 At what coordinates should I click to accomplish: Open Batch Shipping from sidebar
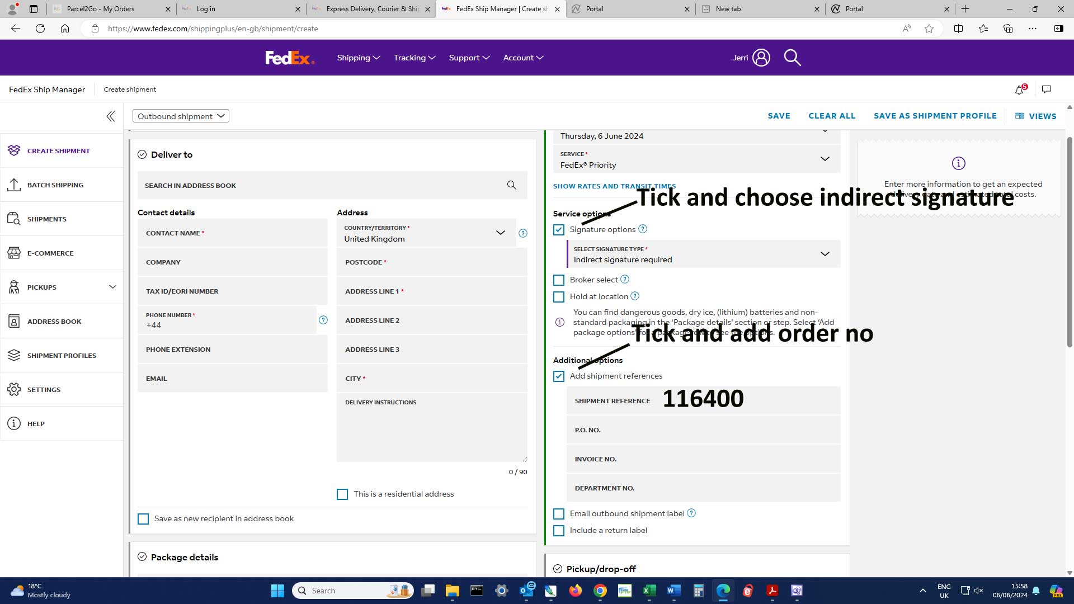point(55,185)
